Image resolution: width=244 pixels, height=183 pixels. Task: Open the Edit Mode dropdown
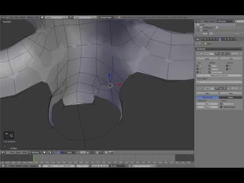tap(35, 152)
